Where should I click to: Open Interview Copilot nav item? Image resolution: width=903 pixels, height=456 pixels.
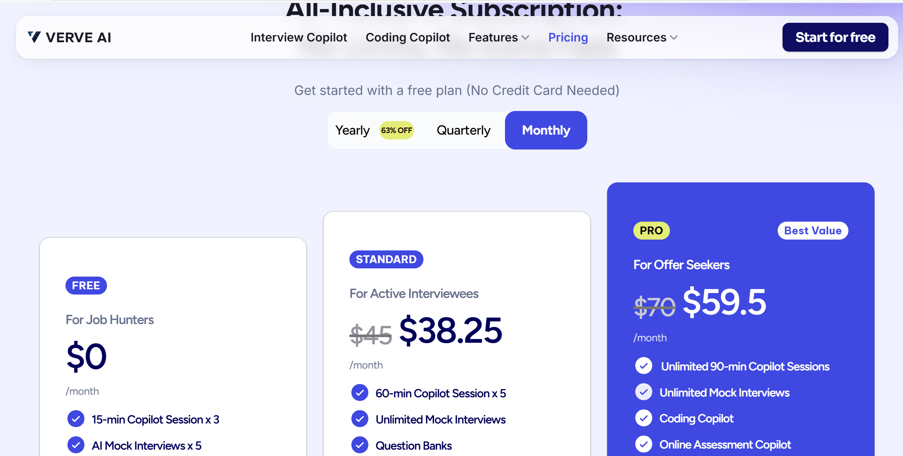pos(299,37)
